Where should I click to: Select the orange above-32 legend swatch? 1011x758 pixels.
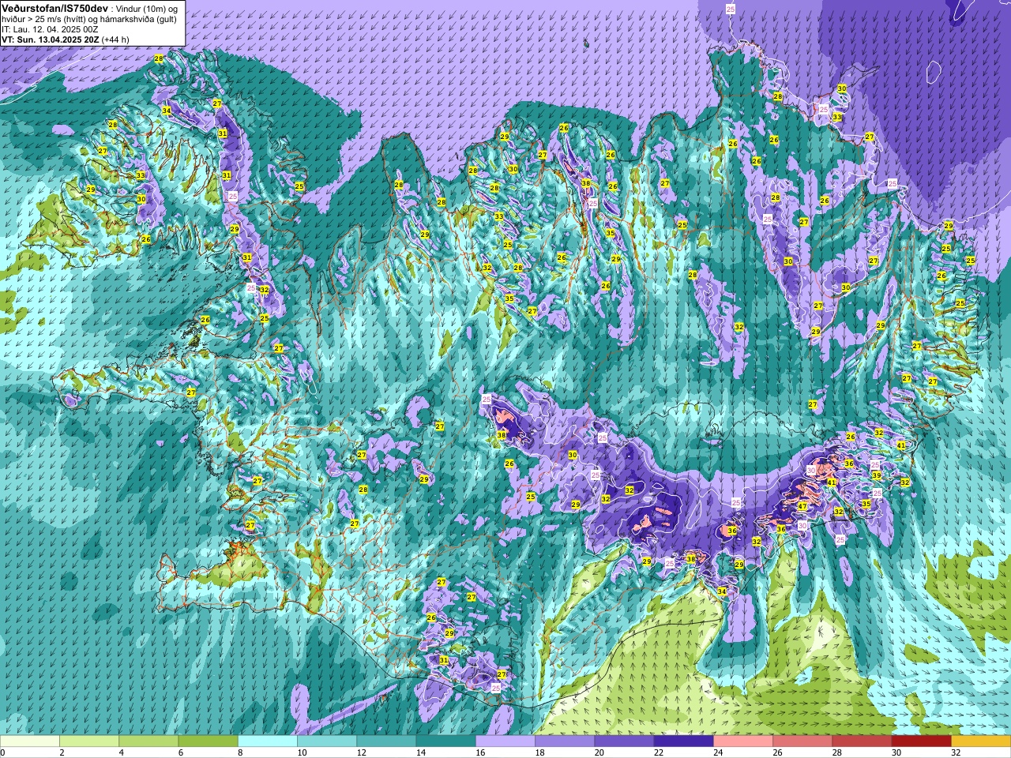point(981,741)
